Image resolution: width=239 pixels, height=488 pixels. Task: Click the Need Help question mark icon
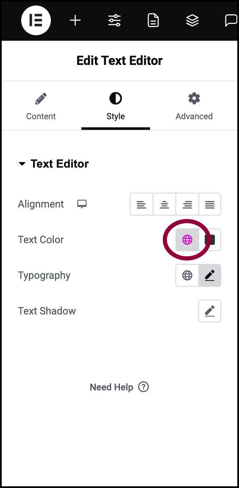[143, 387]
